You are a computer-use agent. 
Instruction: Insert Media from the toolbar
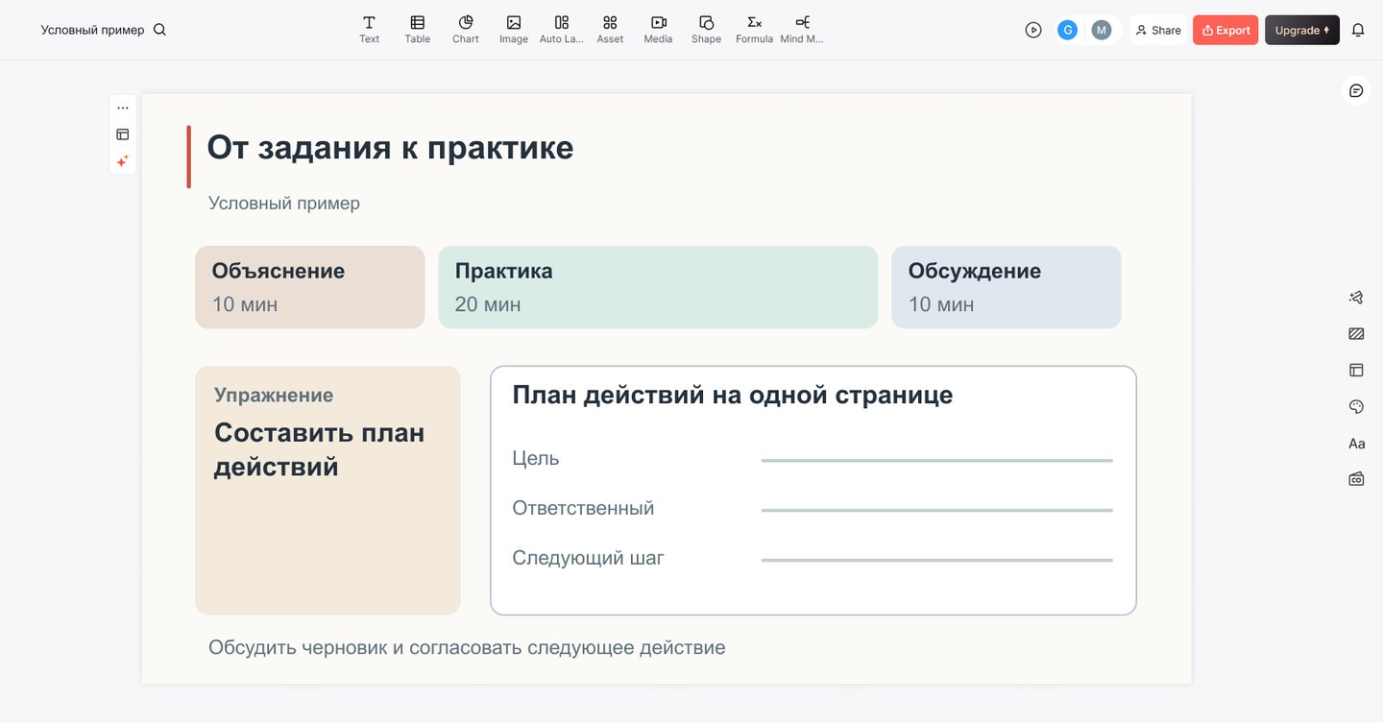658,29
